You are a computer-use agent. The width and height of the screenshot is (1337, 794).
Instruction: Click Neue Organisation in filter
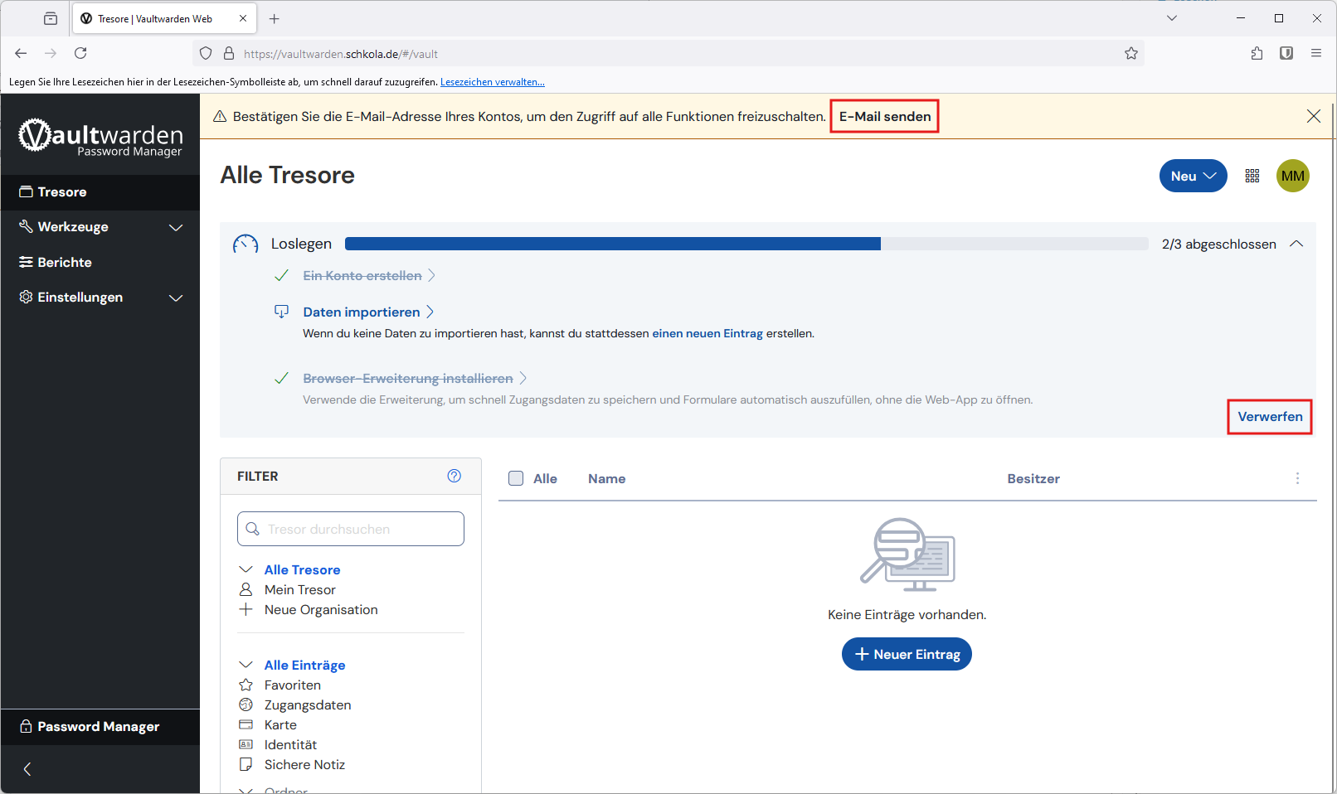point(321,610)
